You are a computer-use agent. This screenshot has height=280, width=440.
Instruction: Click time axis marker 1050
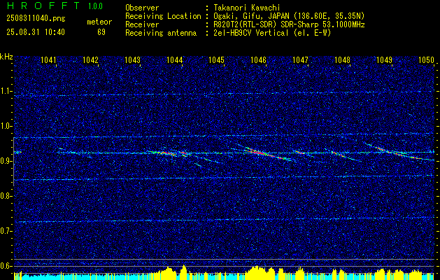[426, 59]
